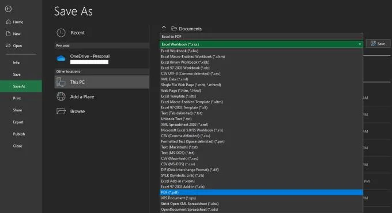Select Excel Macro-Enabled Workbook (*.xlsm)
This screenshot has width=392, height=213.
(x=261, y=56)
